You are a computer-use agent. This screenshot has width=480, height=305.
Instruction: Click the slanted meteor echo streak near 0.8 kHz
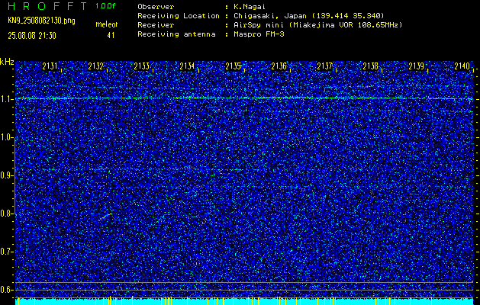coord(105,217)
